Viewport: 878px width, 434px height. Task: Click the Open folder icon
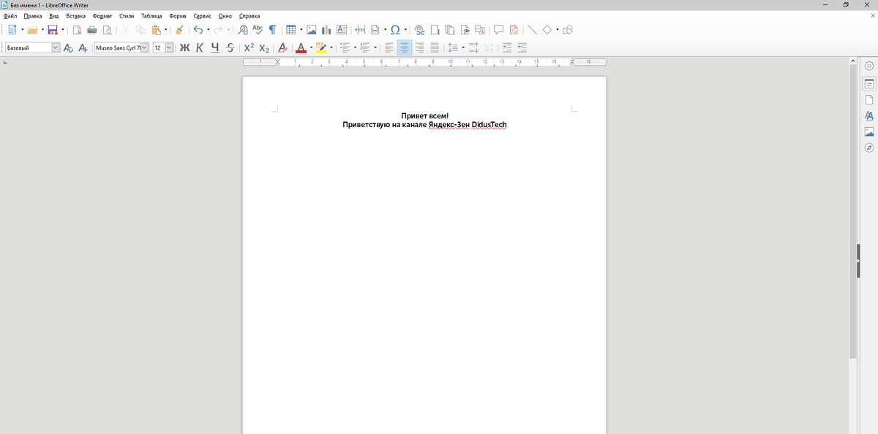point(32,30)
